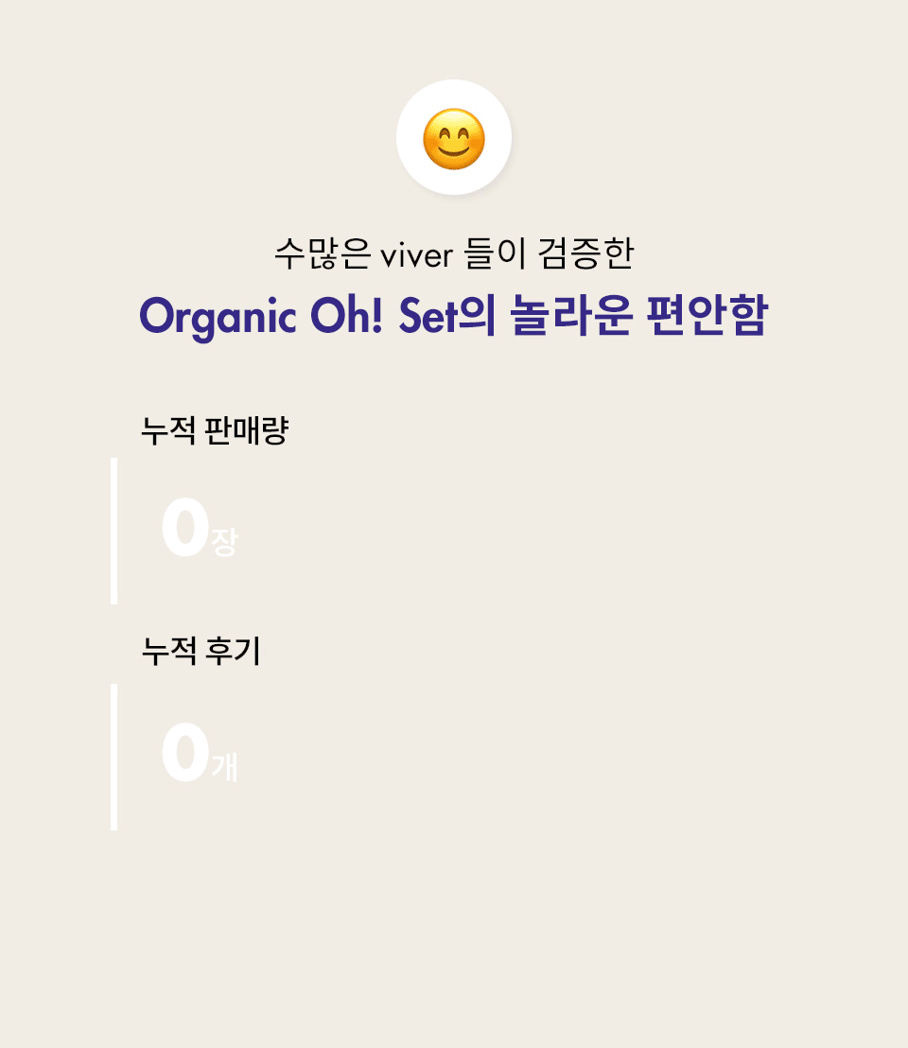Click the white vertical bar beside the sales counter

[x=114, y=532]
